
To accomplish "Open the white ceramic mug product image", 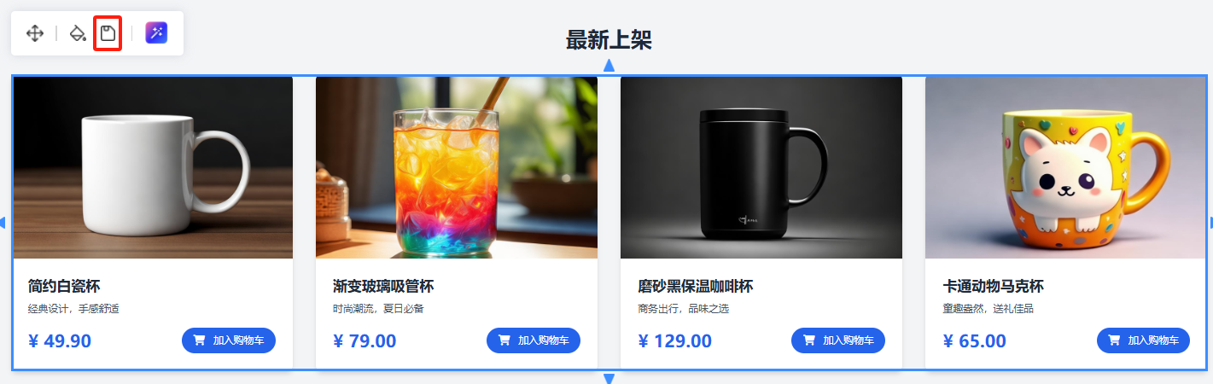I will click(153, 167).
